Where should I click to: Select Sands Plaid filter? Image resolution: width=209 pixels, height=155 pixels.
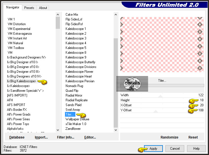pyautogui.click(x=73, y=105)
